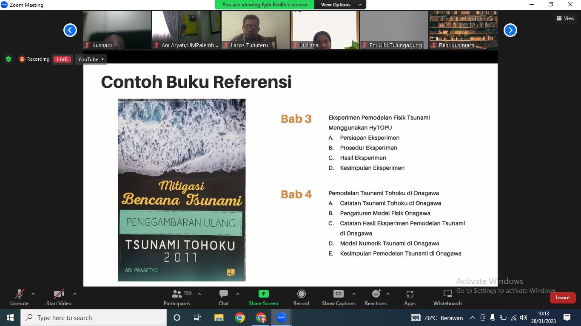Open the Windows Start menu
Viewport: 581px width, 326px height.
click(x=10, y=318)
